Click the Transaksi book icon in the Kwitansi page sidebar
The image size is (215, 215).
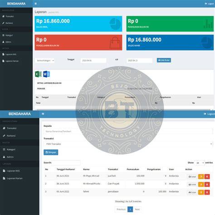pyautogui.click(x=4, y=128)
